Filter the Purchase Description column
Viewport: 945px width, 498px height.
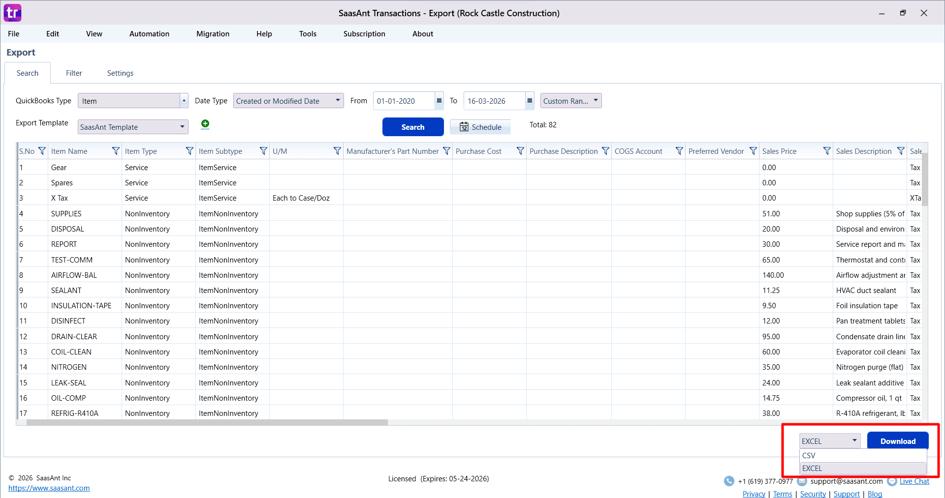605,151
